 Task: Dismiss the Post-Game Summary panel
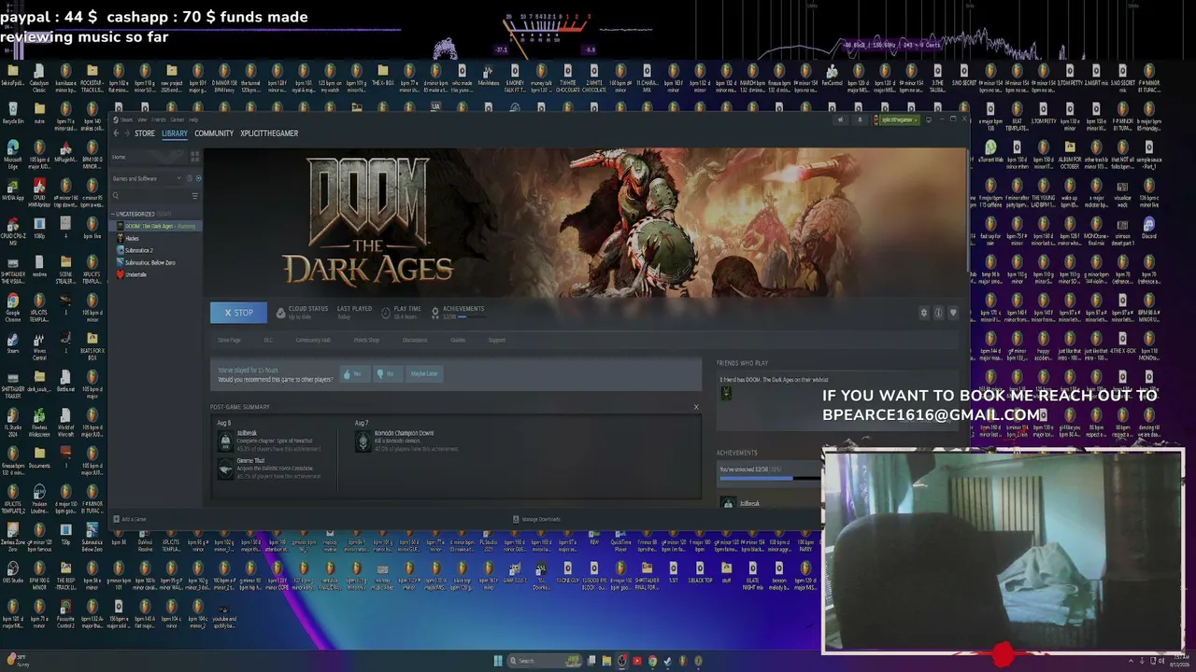point(695,407)
